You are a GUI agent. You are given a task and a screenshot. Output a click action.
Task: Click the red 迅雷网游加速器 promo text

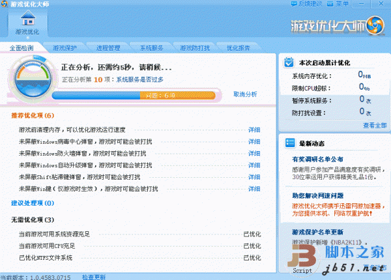pos(338,210)
